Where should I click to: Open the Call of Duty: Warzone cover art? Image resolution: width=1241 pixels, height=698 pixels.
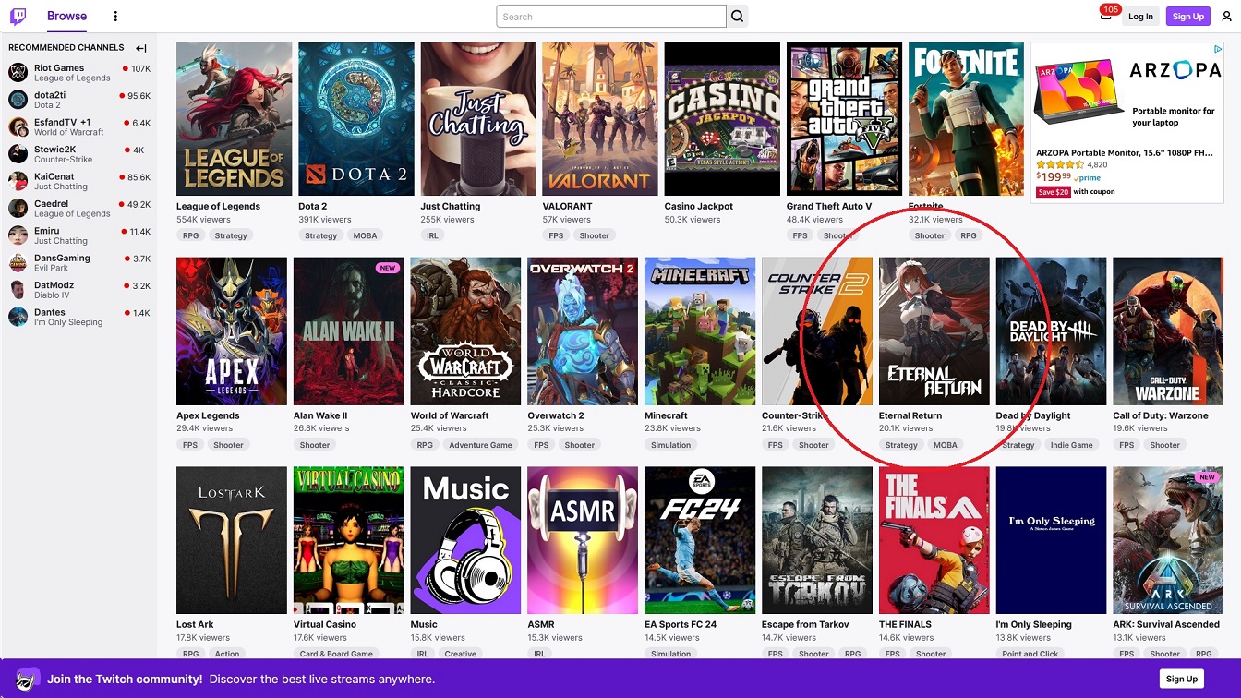coord(1168,331)
